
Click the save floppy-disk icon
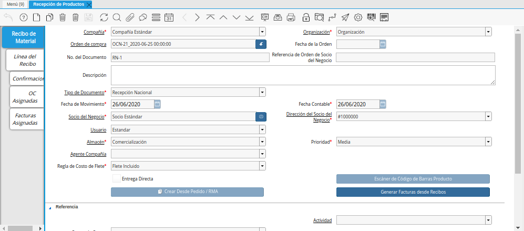(88, 17)
